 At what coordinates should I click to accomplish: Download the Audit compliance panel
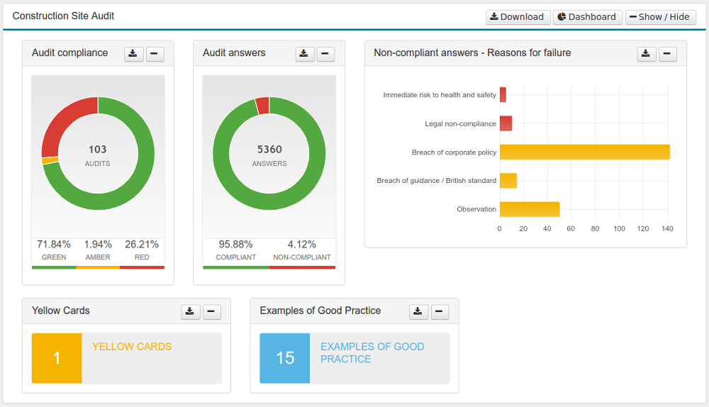pos(134,54)
